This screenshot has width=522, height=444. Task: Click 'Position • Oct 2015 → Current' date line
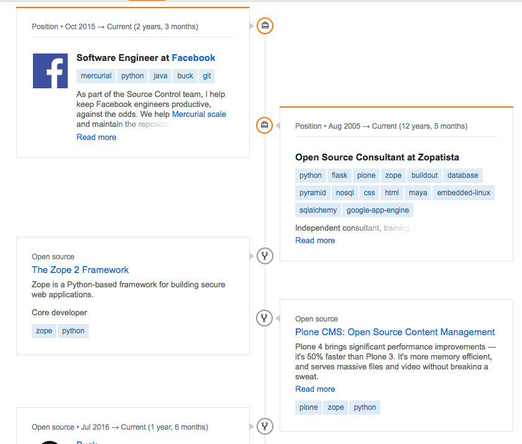[x=115, y=27]
